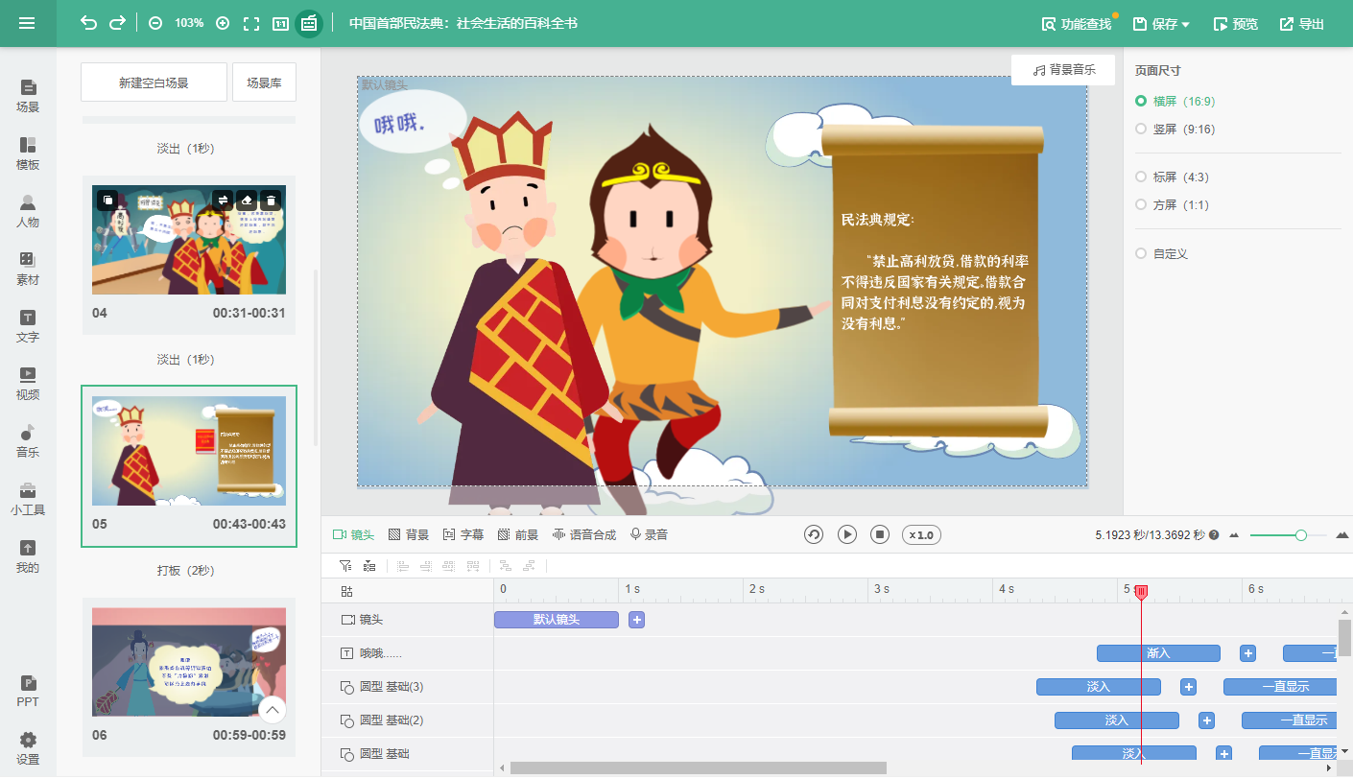
Task: Open the 场景库 scene library
Action: (264, 83)
